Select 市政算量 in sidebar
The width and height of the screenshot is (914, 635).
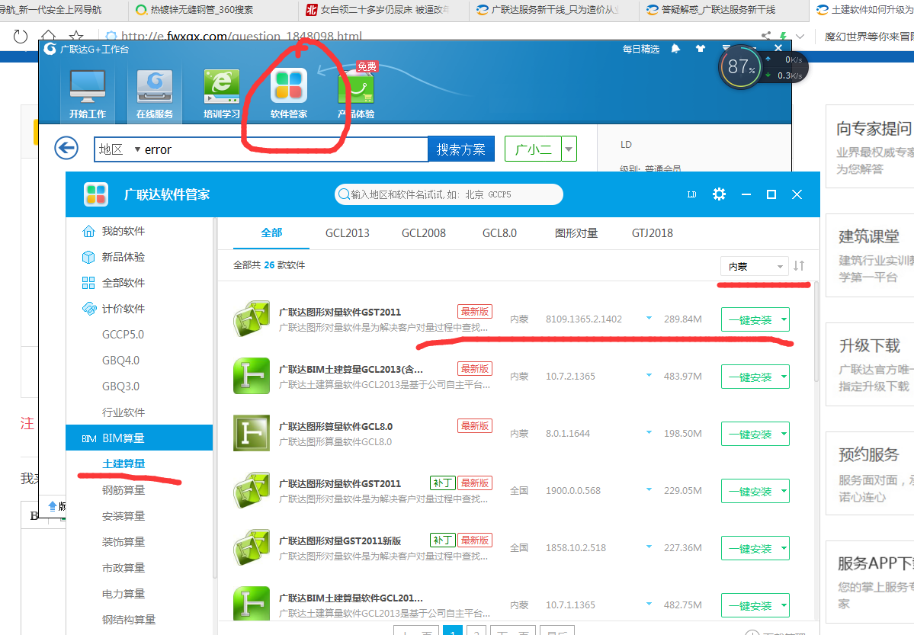123,567
